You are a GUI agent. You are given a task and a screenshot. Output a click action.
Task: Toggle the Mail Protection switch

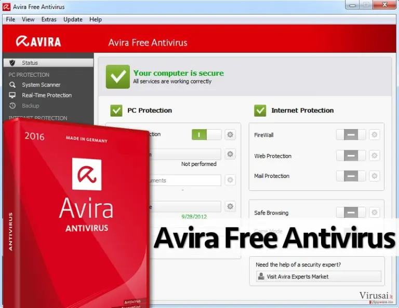[x=351, y=176]
